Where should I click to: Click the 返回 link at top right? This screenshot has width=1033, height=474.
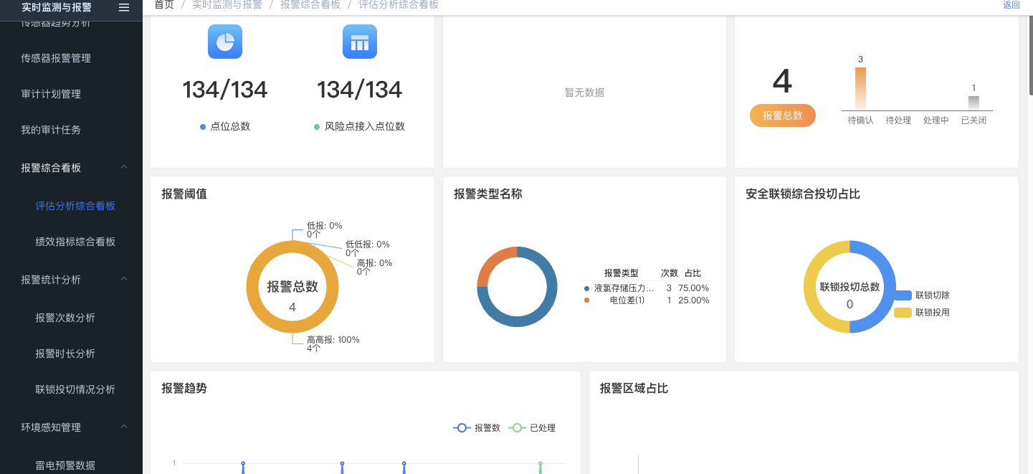click(x=1011, y=5)
